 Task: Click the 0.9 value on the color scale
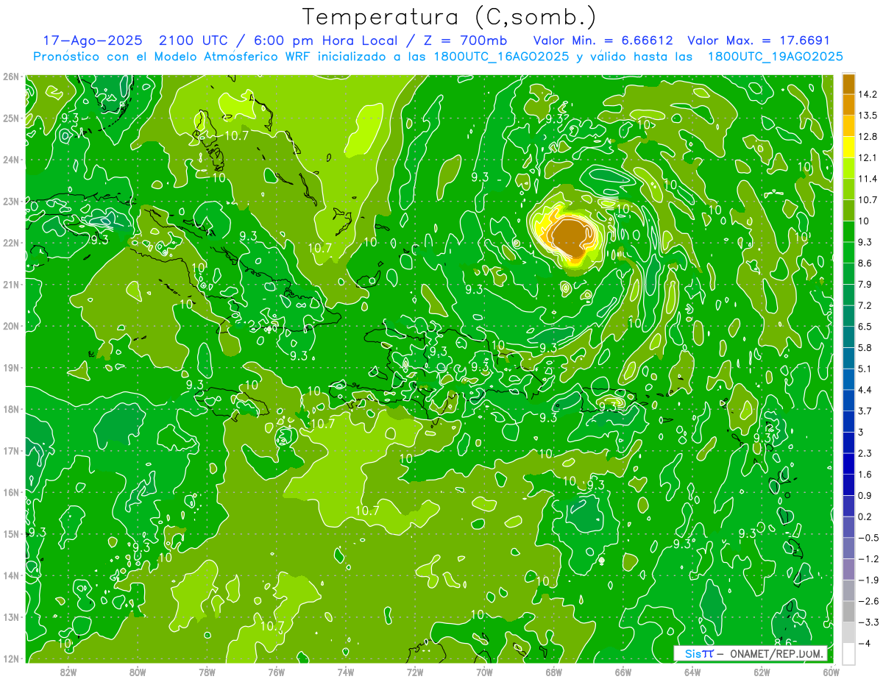[x=865, y=495]
